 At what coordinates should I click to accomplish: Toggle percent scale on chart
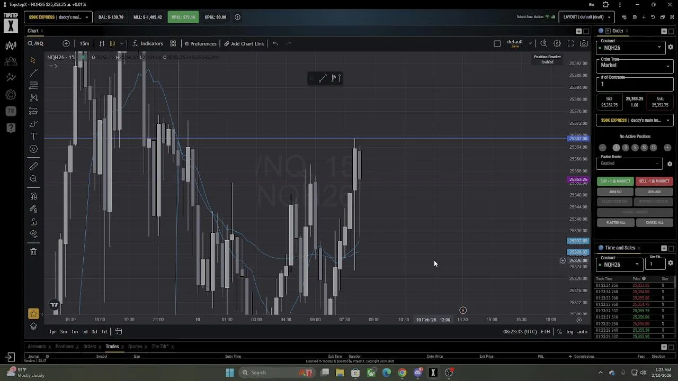pyautogui.click(x=559, y=332)
